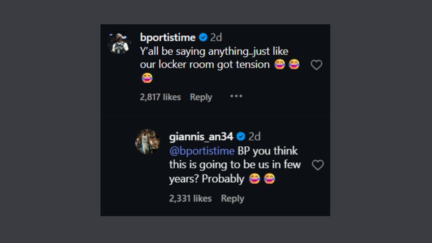Image resolution: width=432 pixels, height=243 pixels.
Task: Open bportistime's profile picture
Action: pos(119,44)
